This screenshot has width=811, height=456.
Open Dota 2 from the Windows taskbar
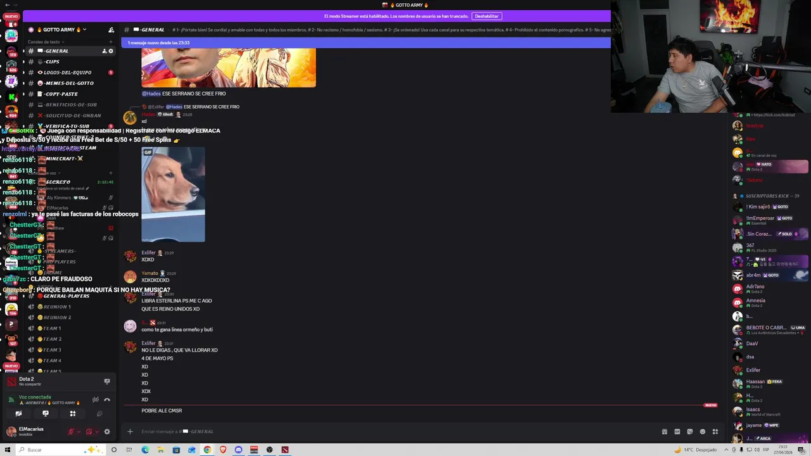coord(285,450)
